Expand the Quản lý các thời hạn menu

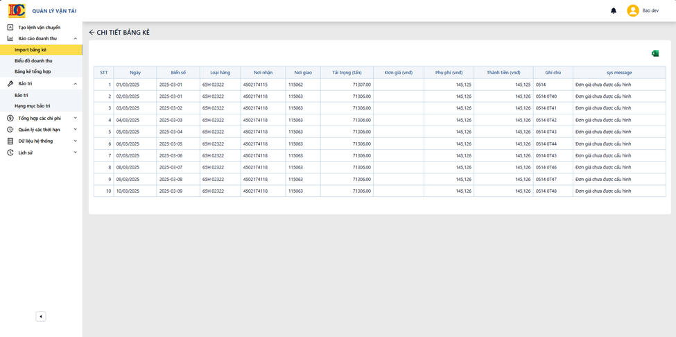76,129
